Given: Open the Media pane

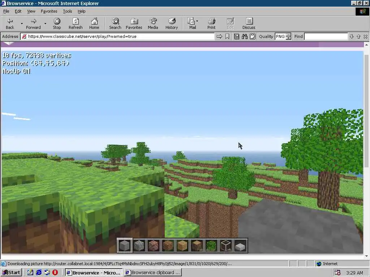Looking at the screenshot, I should [153, 23].
